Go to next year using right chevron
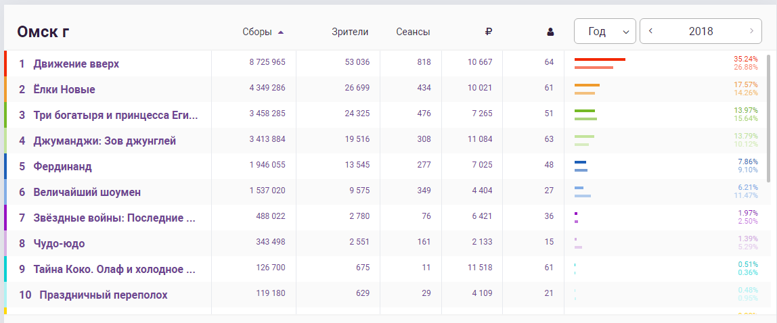Screen dimensions: 777x323 click(752, 31)
